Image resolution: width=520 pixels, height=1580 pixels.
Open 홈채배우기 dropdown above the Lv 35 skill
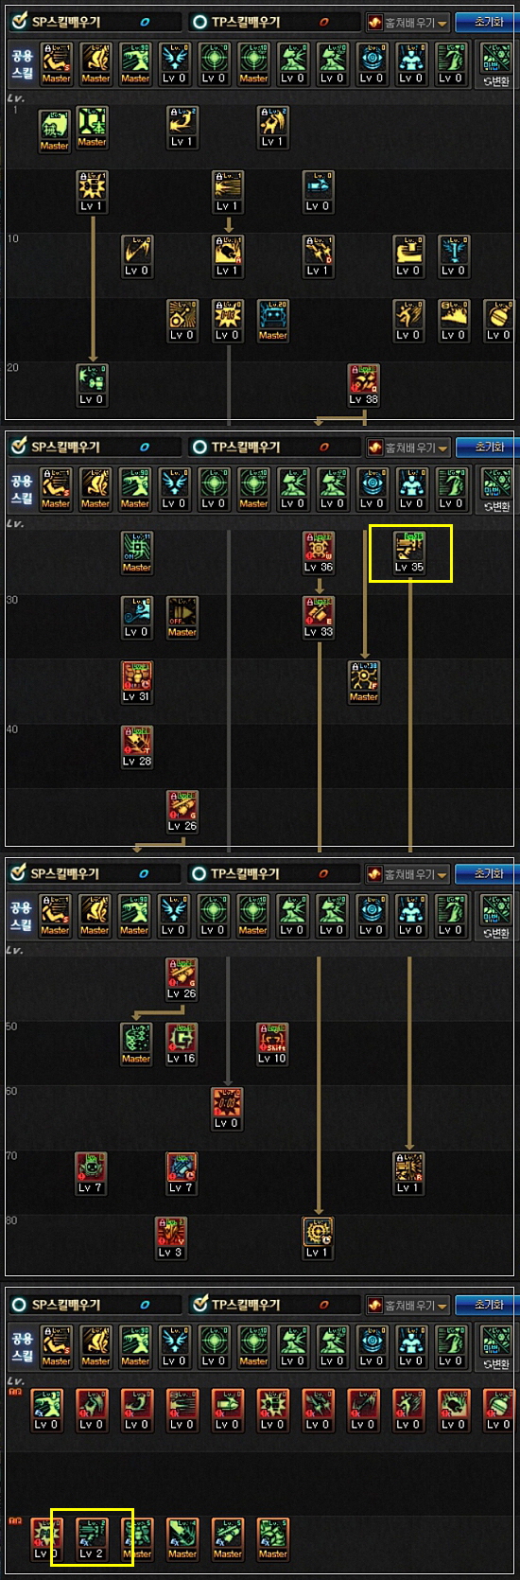tap(408, 447)
